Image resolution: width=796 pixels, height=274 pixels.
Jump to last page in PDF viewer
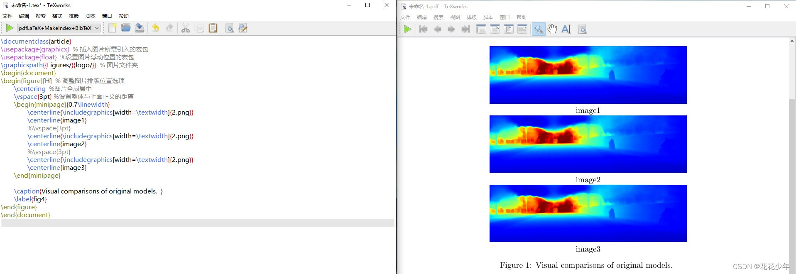point(465,29)
